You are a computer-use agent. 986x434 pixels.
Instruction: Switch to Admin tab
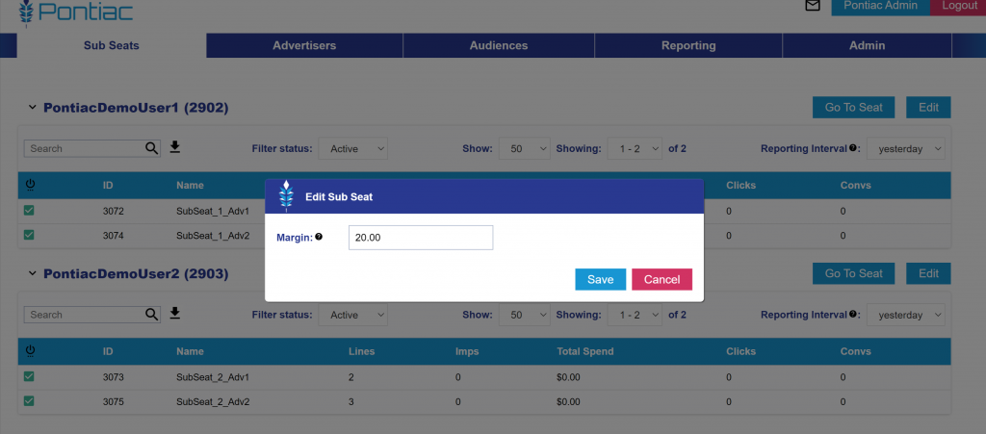(x=868, y=45)
